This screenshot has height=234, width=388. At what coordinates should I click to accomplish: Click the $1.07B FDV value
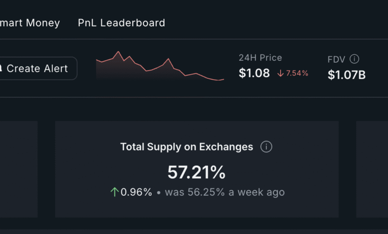[346, 75]
